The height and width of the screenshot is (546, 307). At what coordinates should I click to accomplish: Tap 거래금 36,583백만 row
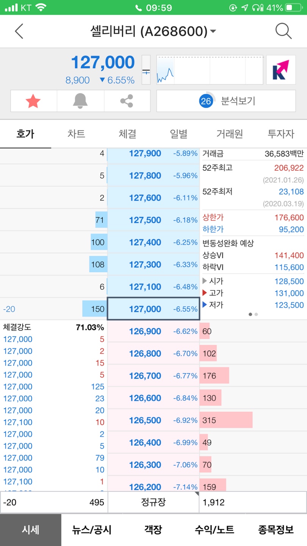coord(253,154)
